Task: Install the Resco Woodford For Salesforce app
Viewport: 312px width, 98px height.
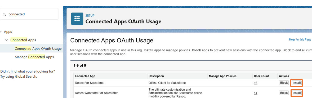Action: [x=296, y=93]
